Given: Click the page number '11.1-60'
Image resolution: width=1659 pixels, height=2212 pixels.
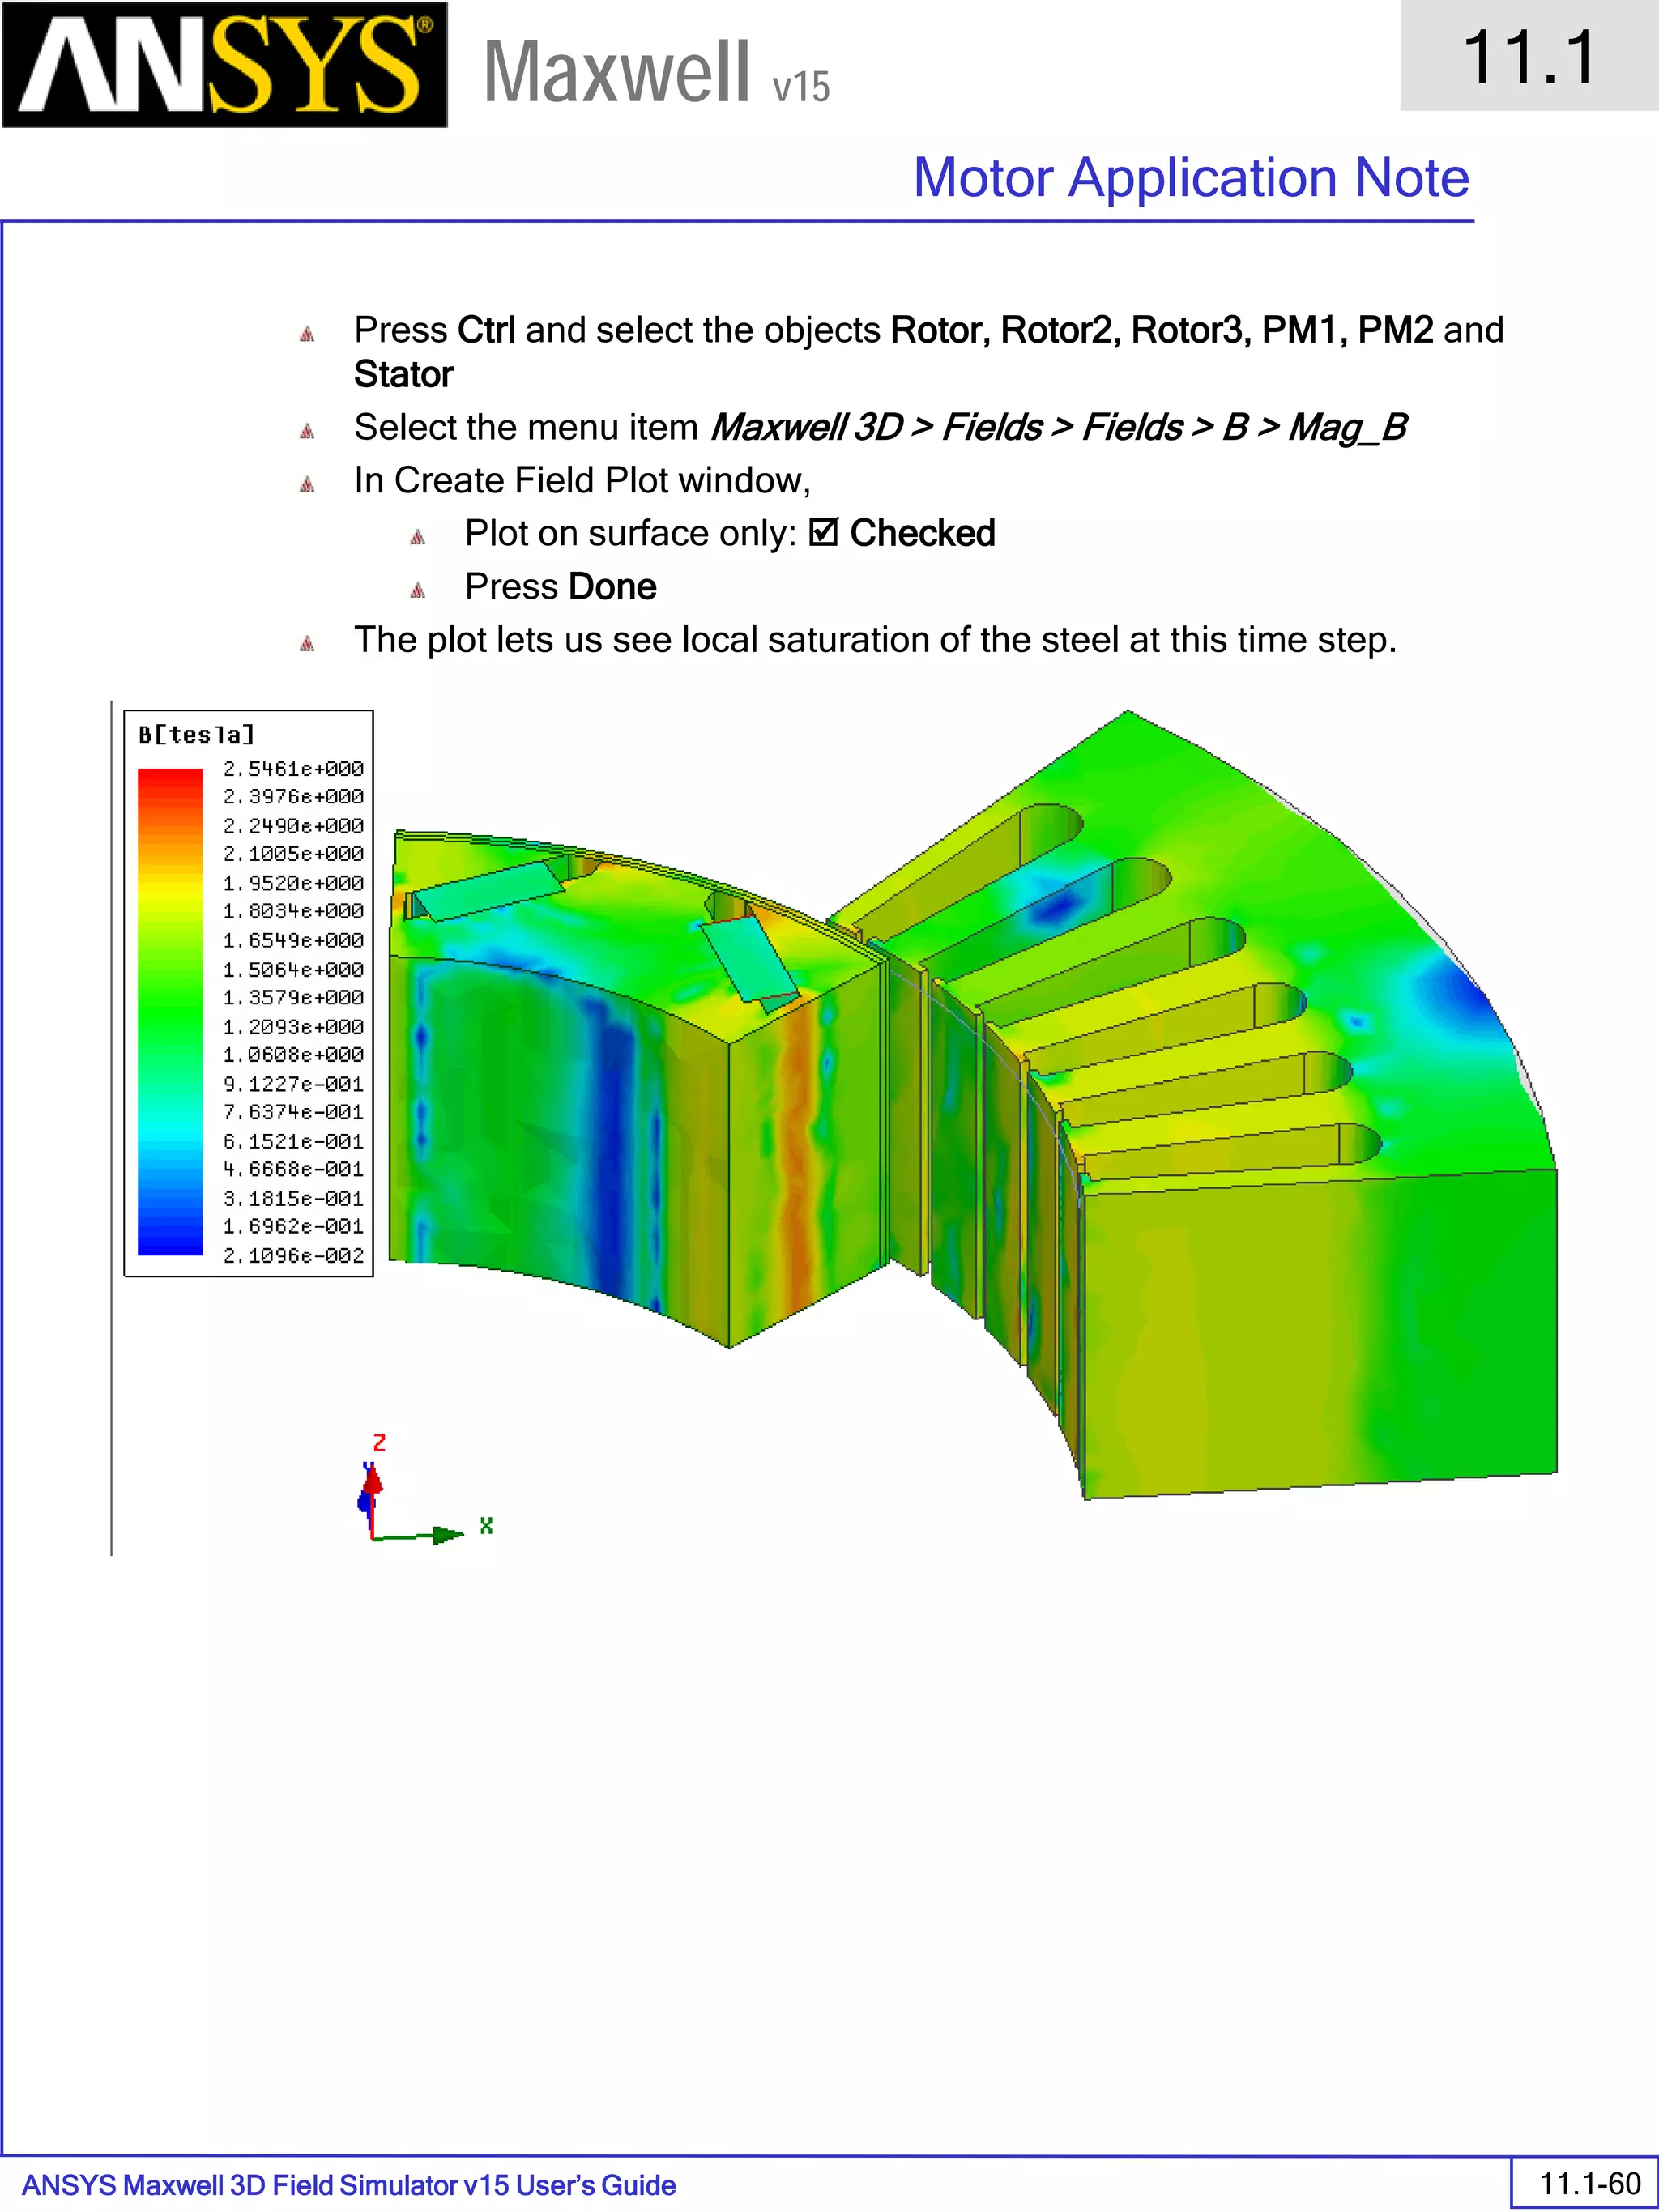Looking at the screenshot, I should (1590, 2183).
